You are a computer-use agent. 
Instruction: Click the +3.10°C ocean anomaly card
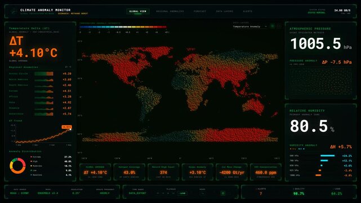[x=198, y=172]
